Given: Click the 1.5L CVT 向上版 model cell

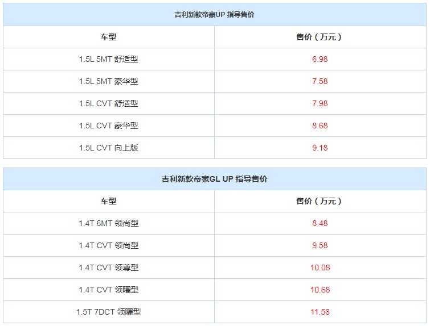Looking at the screenshot, I should [108, 148].
